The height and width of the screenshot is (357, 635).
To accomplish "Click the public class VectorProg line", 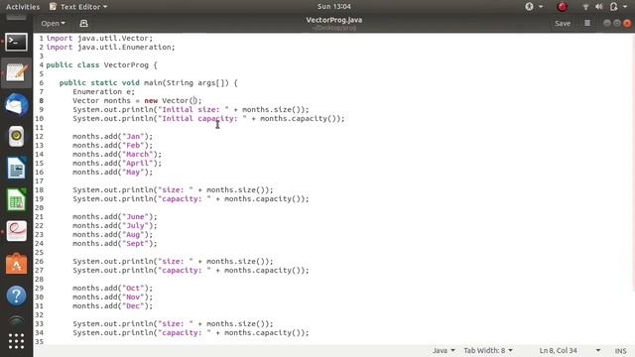I will pos(101,64).
